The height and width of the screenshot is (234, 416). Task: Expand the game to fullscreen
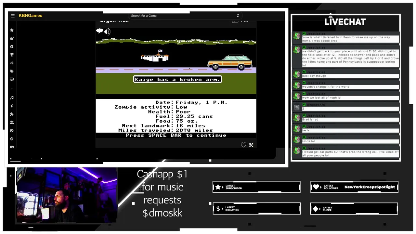251,145
